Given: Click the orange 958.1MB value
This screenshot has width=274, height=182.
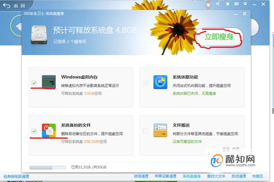Looking at the screenshot, I should click(92, 141).
